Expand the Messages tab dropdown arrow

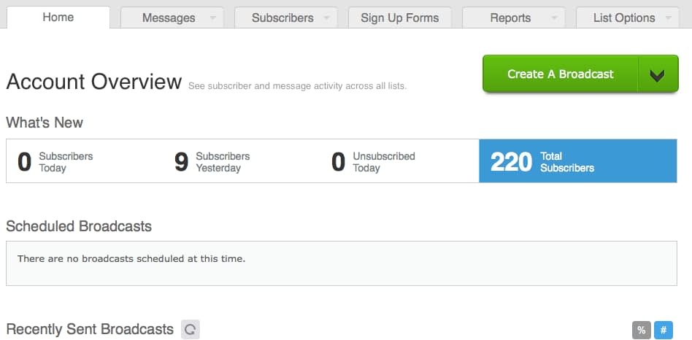coord(213,18)
